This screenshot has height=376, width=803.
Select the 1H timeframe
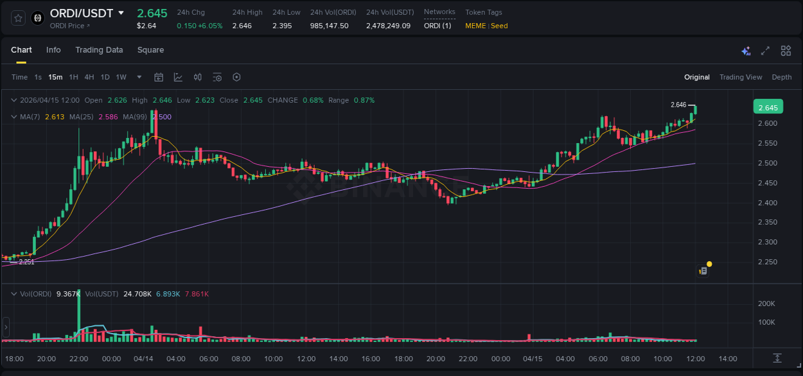point(72,76)
